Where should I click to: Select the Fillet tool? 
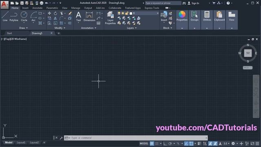click(62, 18)
